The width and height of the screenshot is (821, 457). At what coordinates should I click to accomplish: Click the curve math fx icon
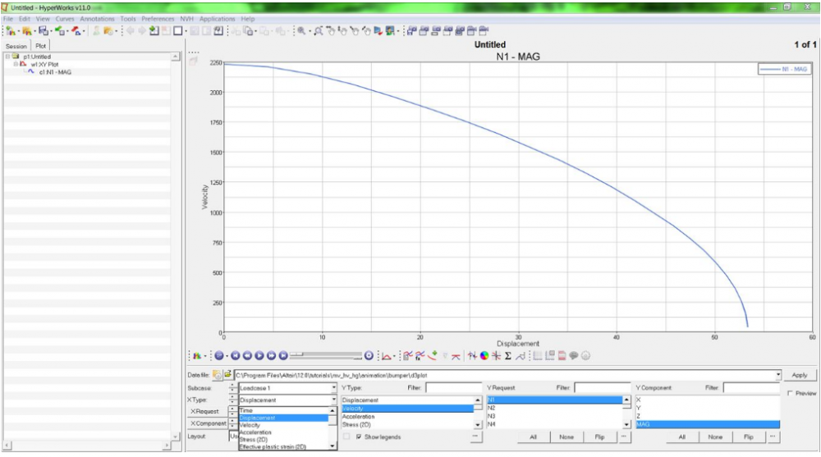[420, 356]
